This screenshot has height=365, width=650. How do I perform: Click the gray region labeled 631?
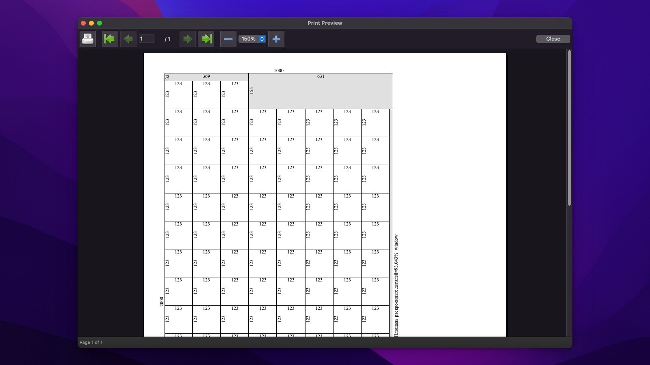(x=321, y=91)
